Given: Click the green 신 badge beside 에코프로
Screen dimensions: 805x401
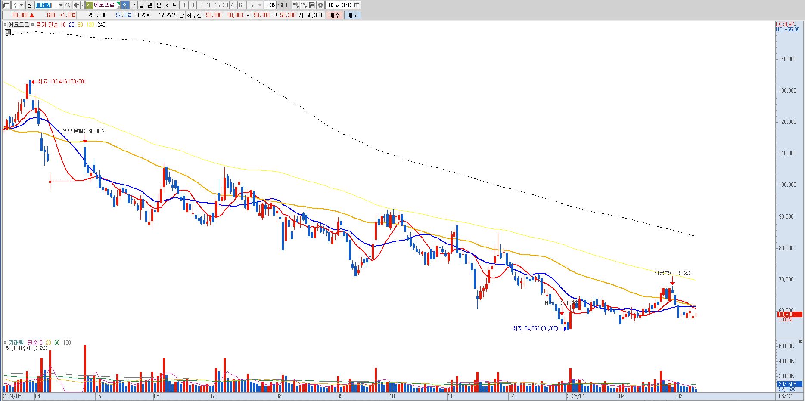Looking at the screenshot, I should coord(89,5).
